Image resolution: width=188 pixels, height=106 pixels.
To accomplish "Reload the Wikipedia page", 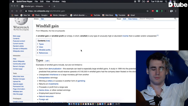I will (21, 11).
